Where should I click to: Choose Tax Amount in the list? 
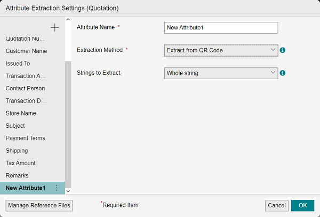point(20,163)
